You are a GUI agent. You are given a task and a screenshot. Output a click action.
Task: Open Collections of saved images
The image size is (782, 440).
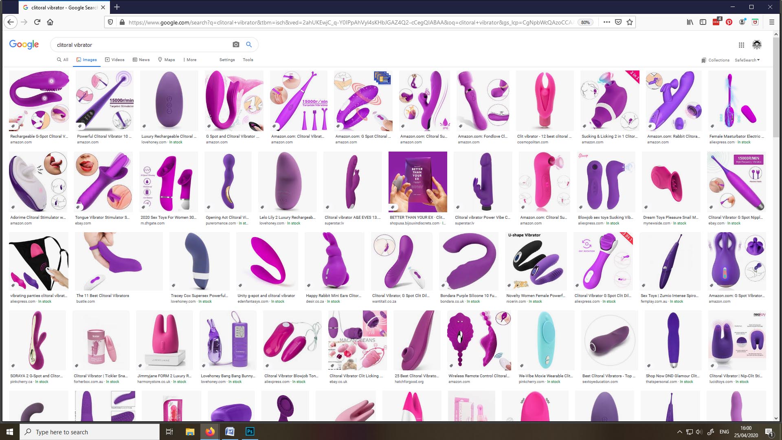(715, 60)
